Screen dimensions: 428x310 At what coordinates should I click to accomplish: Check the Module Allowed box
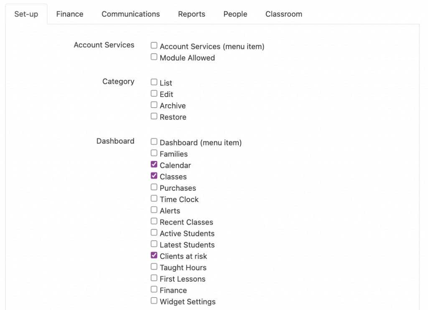154,57
